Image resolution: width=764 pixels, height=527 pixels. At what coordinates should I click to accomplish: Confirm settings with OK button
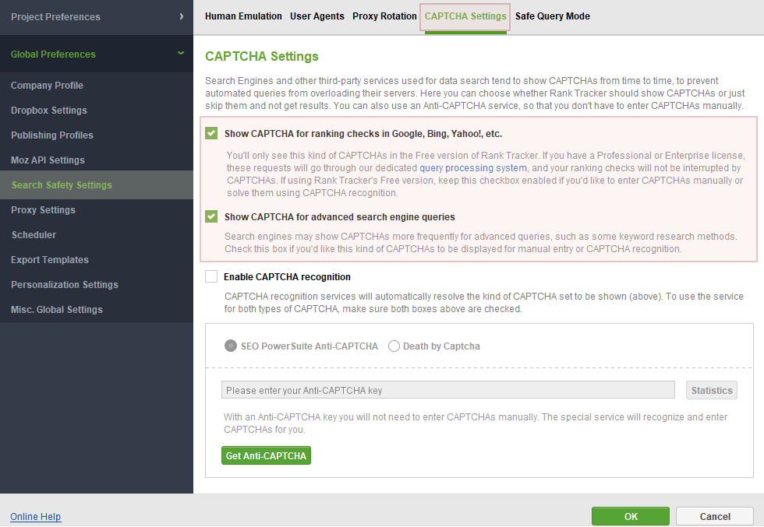point(631,516)
